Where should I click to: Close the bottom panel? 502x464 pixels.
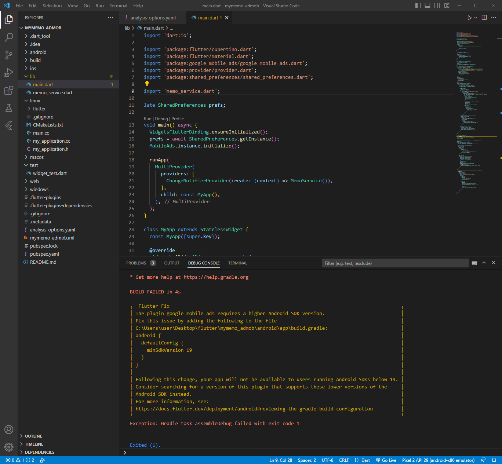tap(494, 263)
